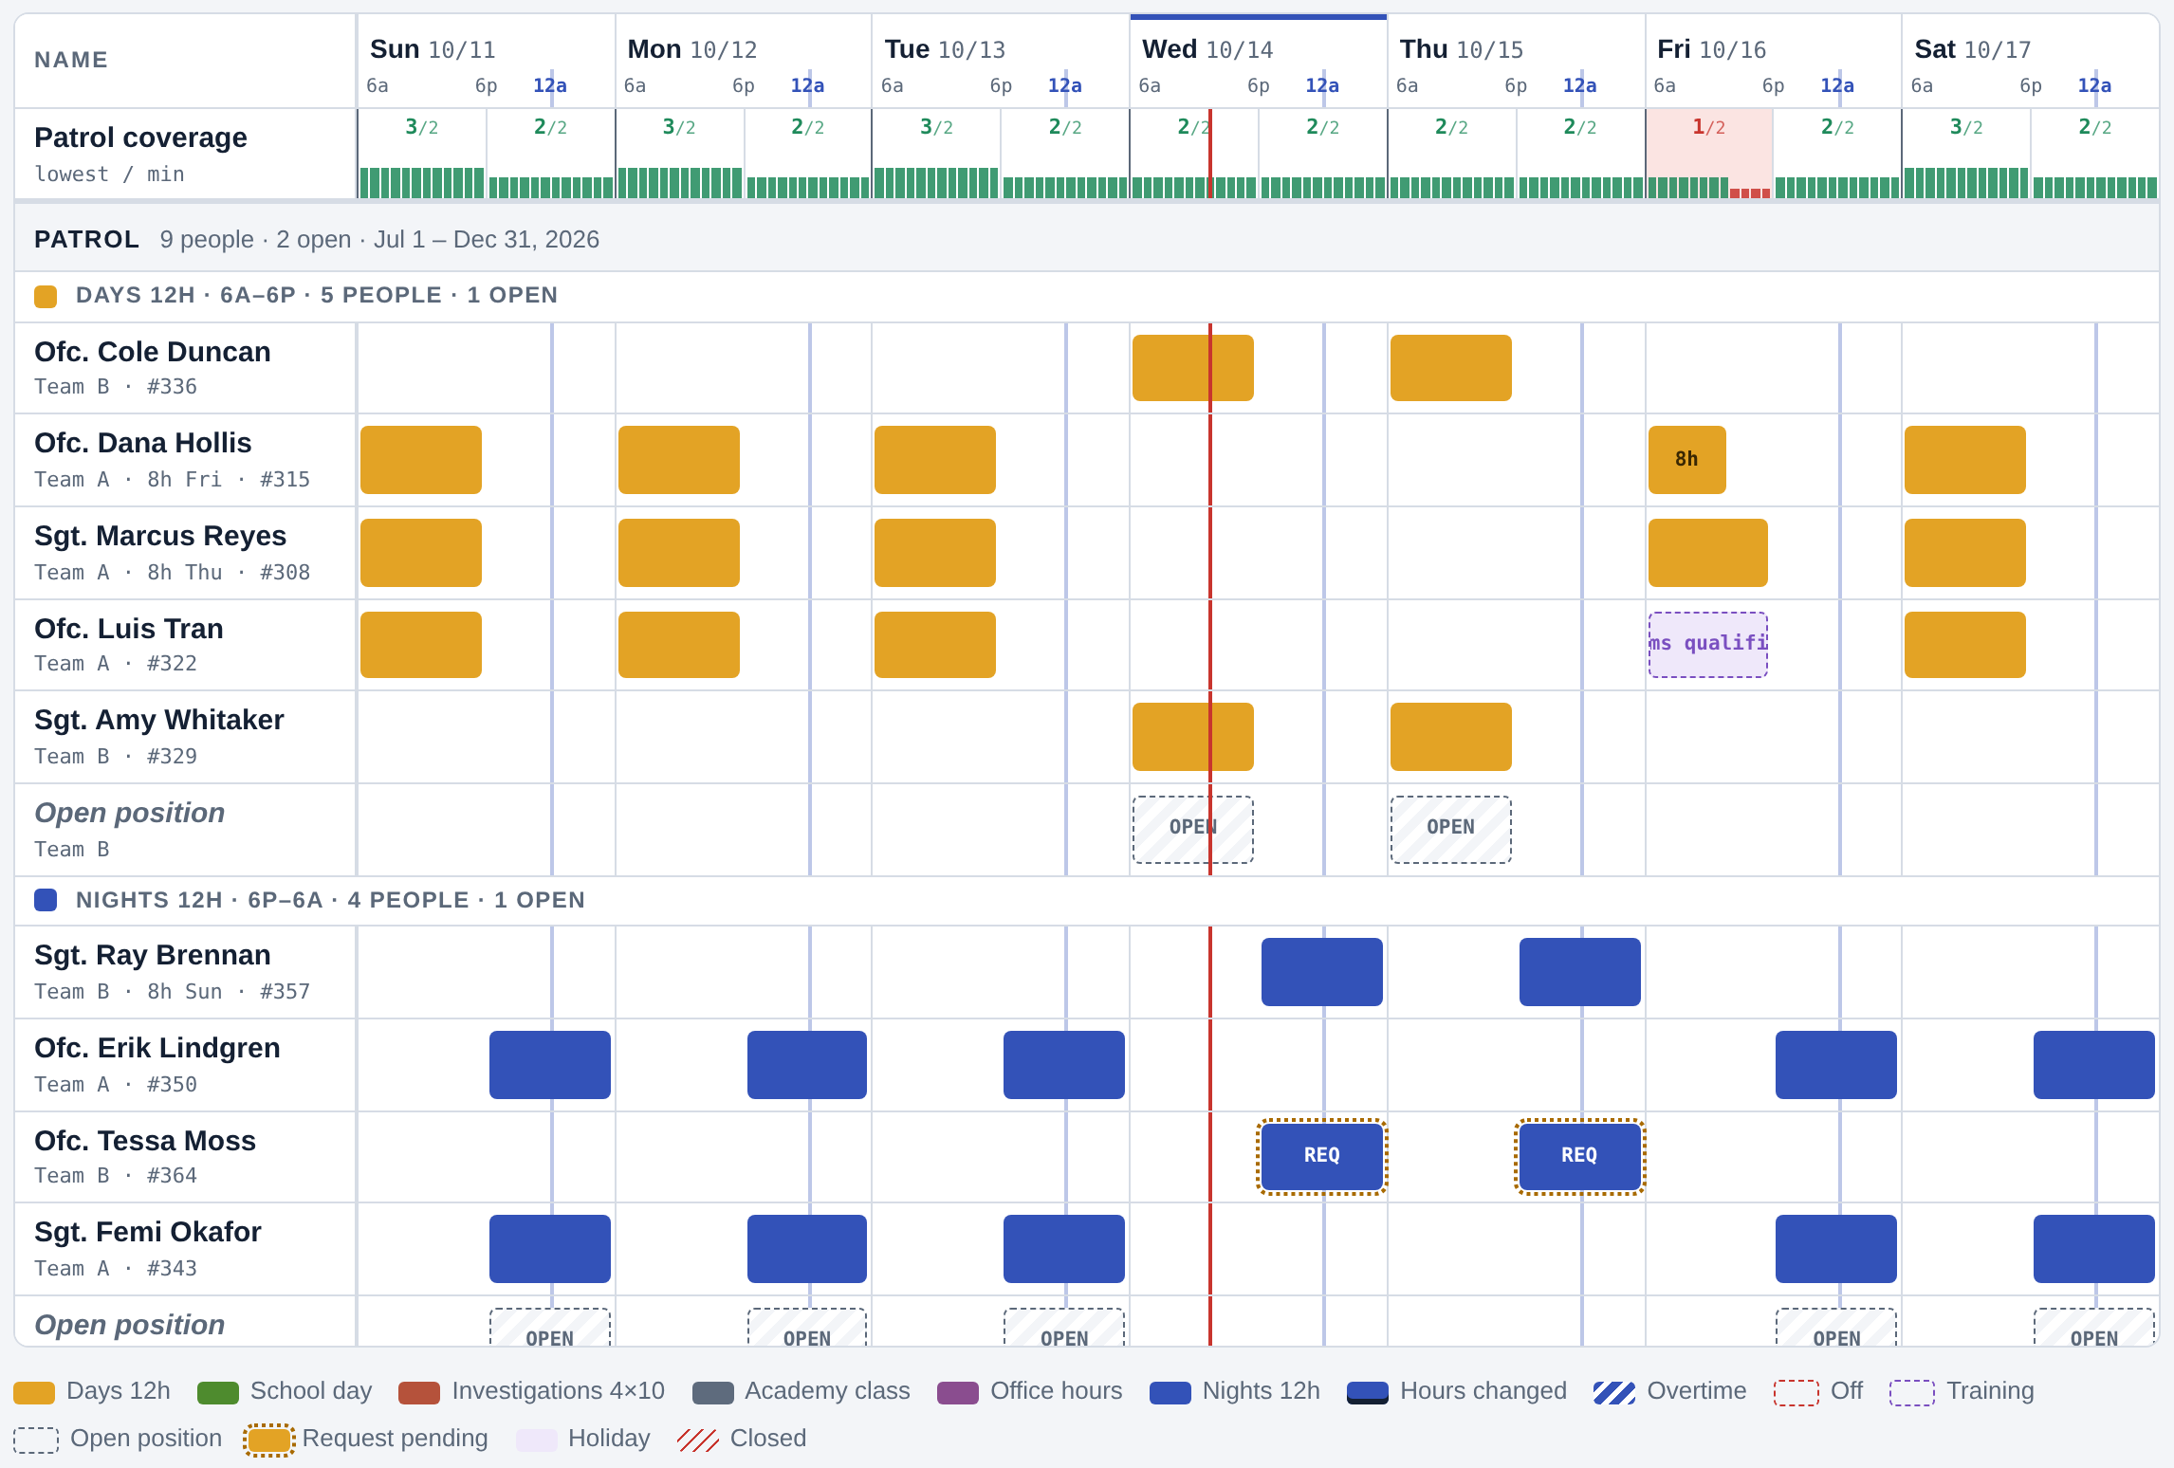Screen dimensions: 2174x1468
Task: Click Erik Lindgren's Sunday night shift
Action: coord(550,1065)
